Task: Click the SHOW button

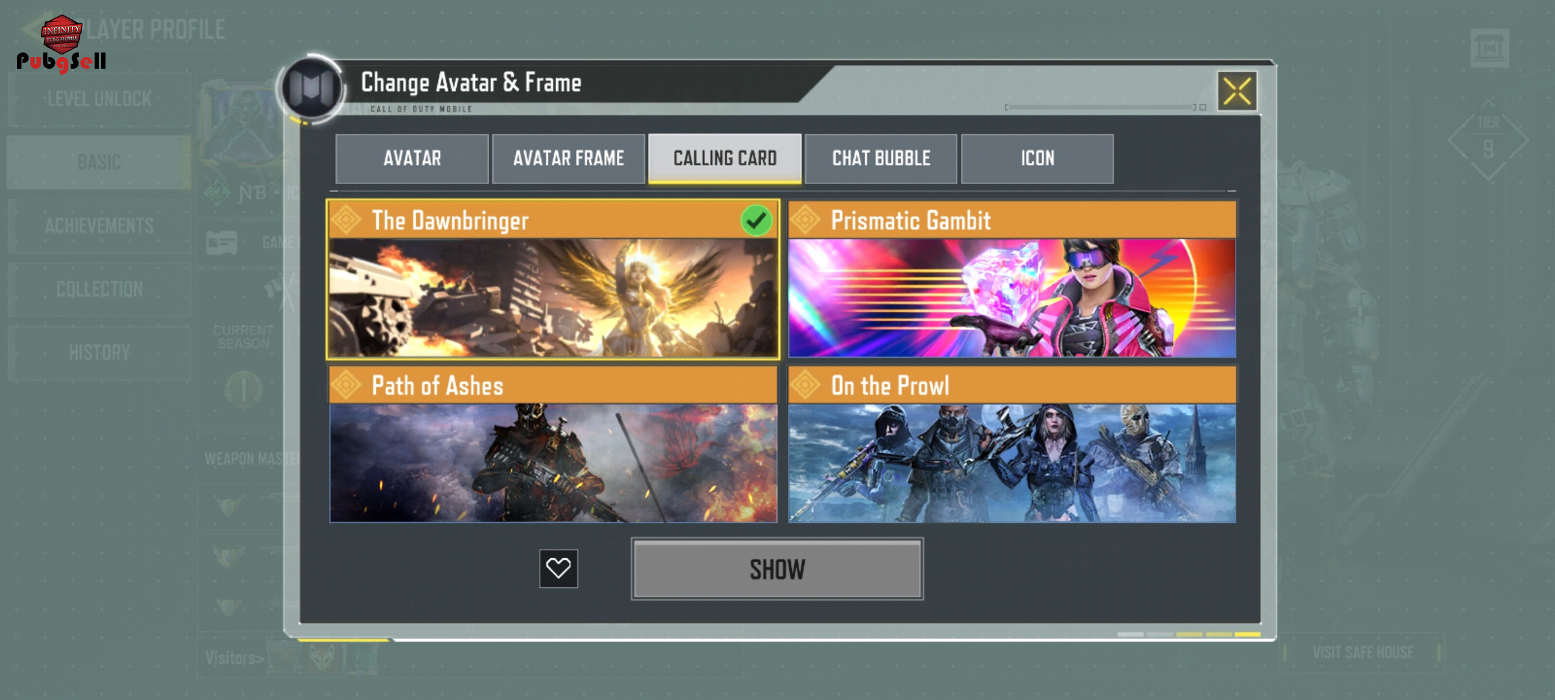Action: click(777, 569)
